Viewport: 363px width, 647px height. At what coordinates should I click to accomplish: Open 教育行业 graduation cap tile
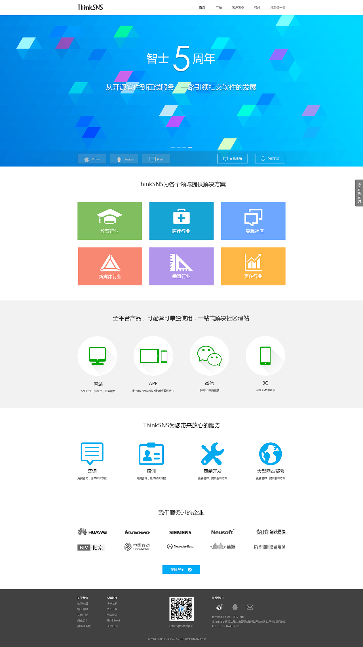pyautogui.click(x=109, y=221)
